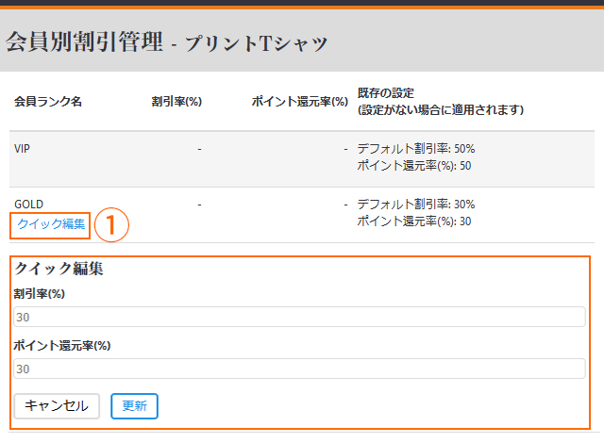Focus the 割引率(%) input field

pyautogui.click(x=299, y=317)
